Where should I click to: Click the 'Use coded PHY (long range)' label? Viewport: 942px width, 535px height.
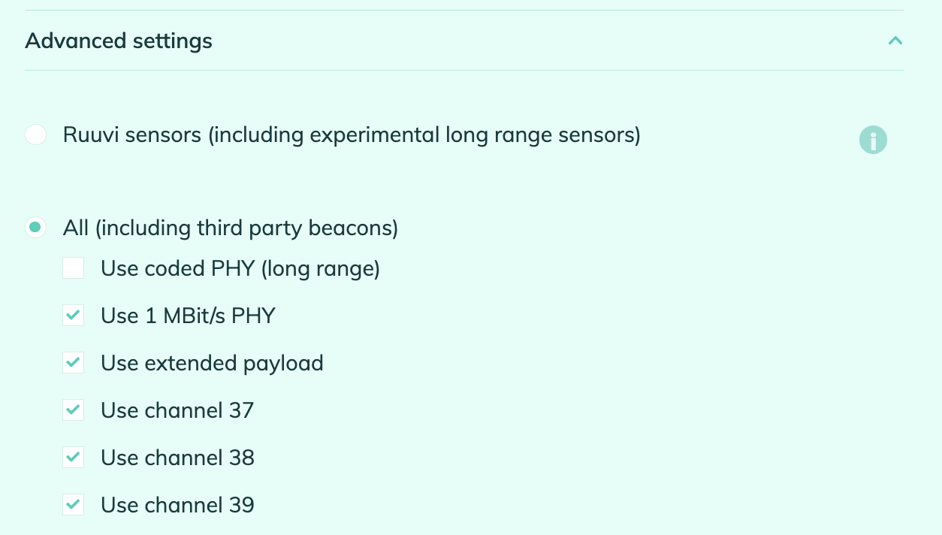tap(240, 269)
